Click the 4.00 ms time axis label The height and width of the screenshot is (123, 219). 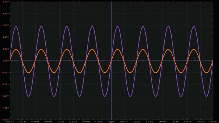click(x=213, y=122)
